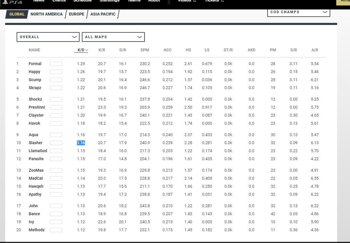The width and height of the screenshot is (350, 243).
Task: Sort table by ACC column
Action: pos(167,50)
